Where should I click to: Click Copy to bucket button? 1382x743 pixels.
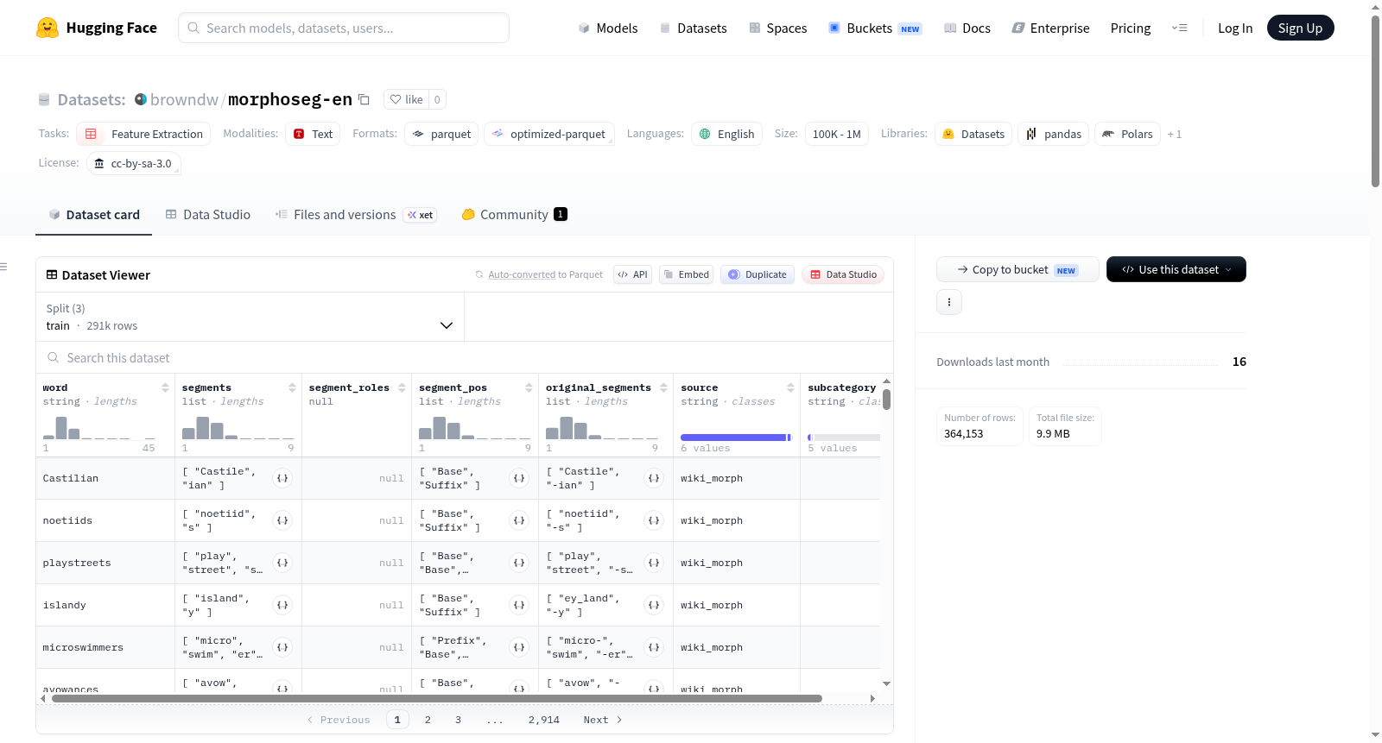click(x=1017, y=269)
